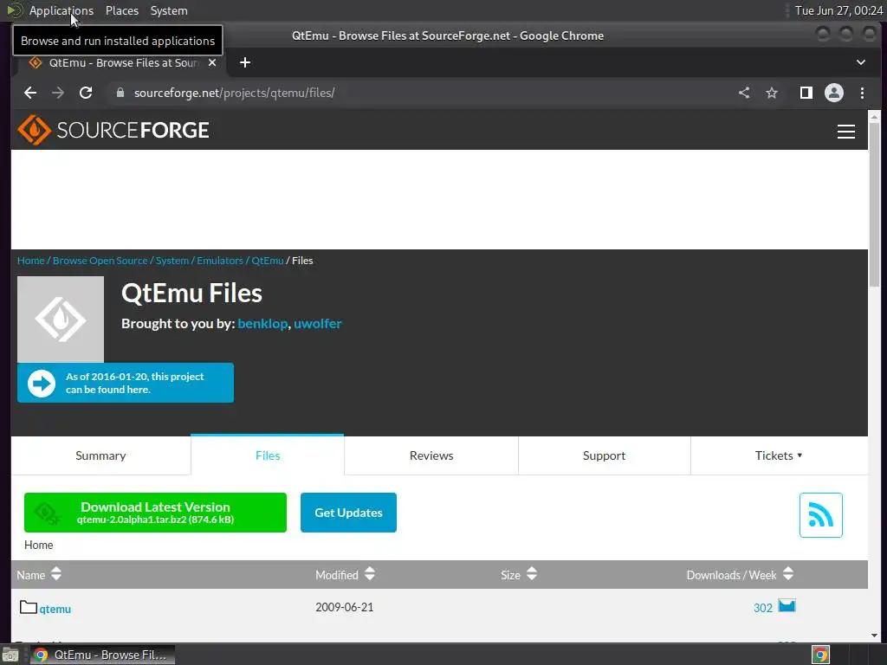Open the SourceForge hamburger menu
Screen dimensions: 887x665
[845, 132]
